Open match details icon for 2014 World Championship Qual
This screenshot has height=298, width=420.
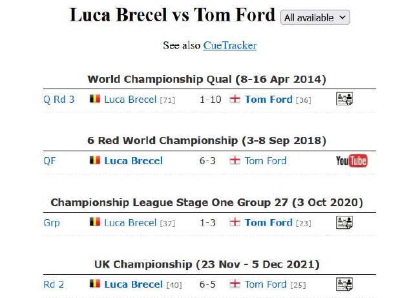click(x=344, y=99)
